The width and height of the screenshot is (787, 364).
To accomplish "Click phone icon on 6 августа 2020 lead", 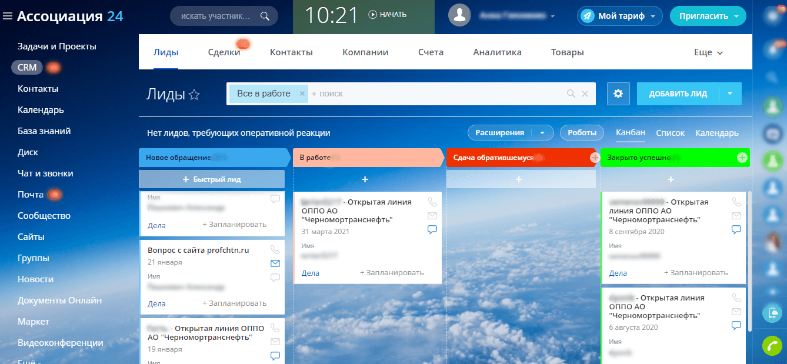I will click(736, 298).
